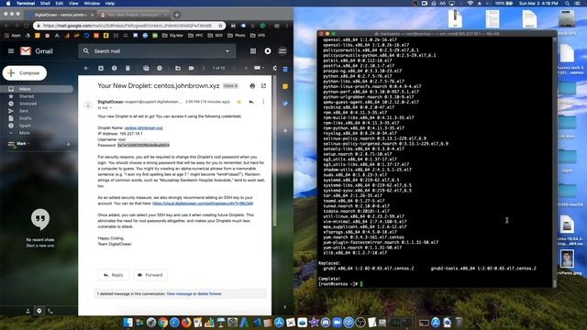
Task: Open the Starred folder in Gmail sidebar
Action: (x=27, y=96)
